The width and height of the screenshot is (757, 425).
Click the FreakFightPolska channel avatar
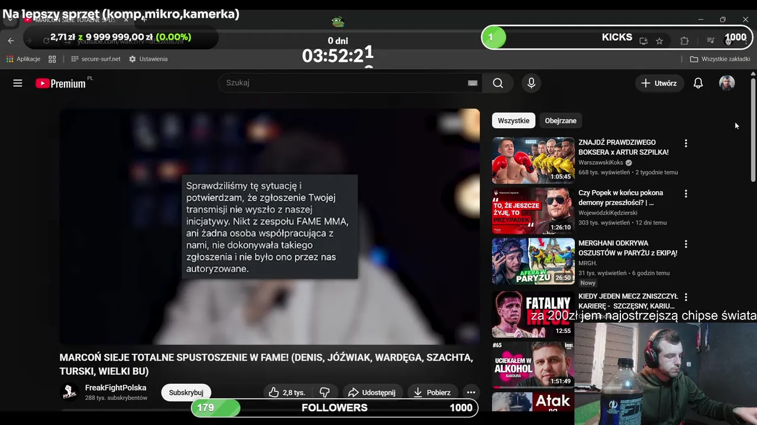coord(69,393)
